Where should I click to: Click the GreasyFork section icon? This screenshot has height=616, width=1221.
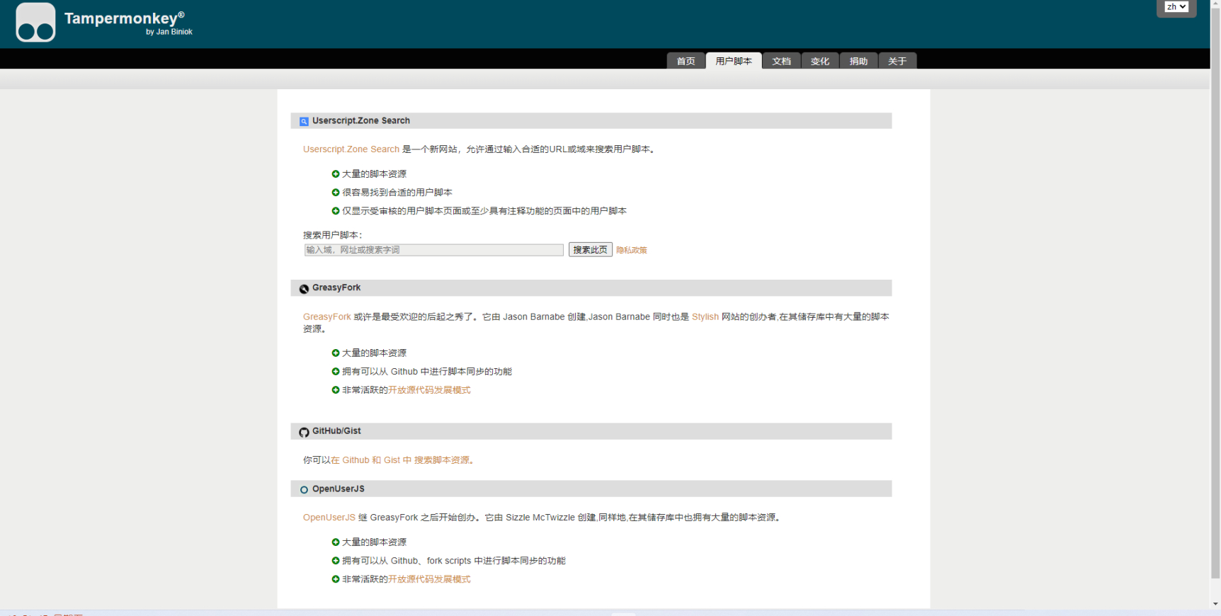(304, 289)
